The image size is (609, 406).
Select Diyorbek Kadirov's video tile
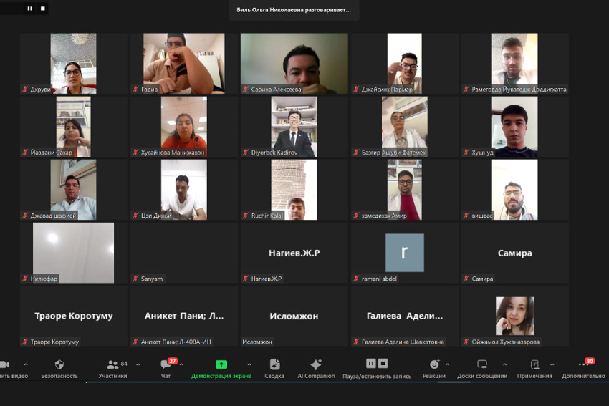(x=294, y=127)
